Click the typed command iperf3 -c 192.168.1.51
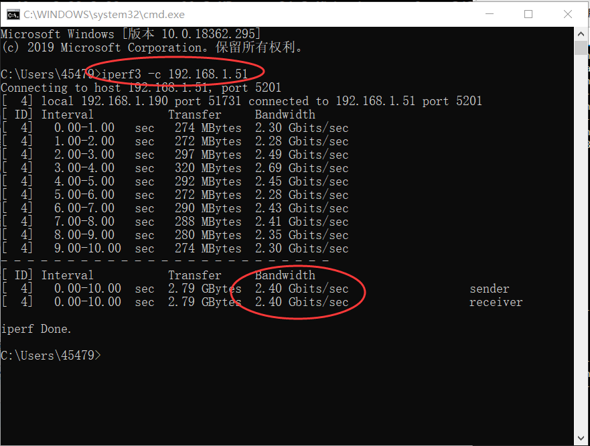The width and height of the screenshot is (590, 446). (175, 74)
